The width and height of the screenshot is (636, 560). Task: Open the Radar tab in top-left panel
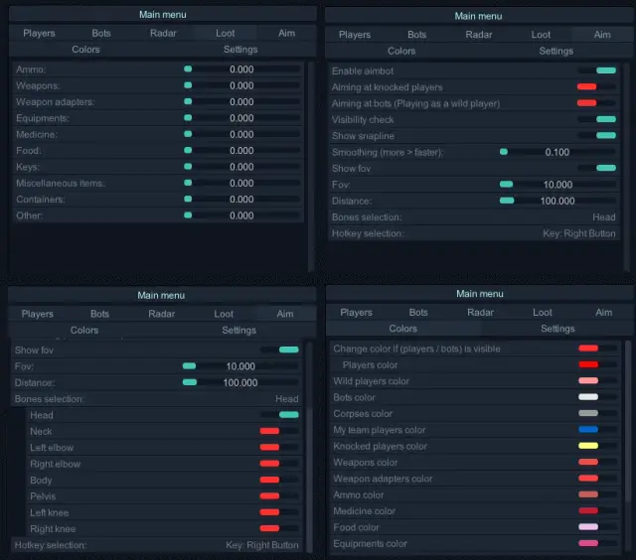click(x=163, y=33)
